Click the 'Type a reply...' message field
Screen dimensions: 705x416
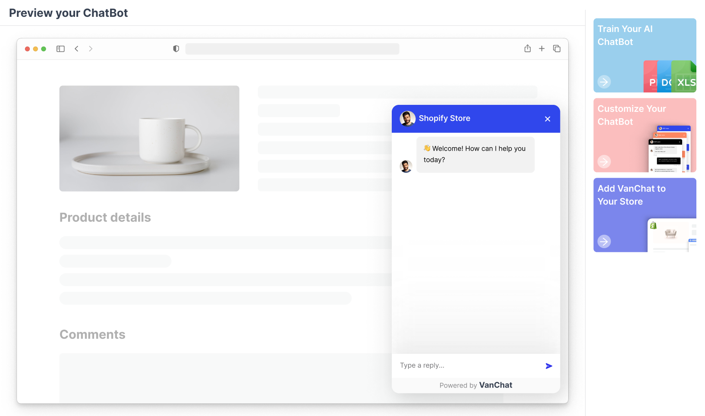(x=468, y=366)
